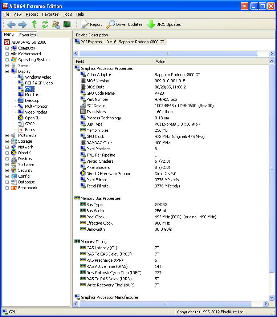Click the Devices icon in tree
The width and height of the screenshot is (277, 317).
(14, 159)
